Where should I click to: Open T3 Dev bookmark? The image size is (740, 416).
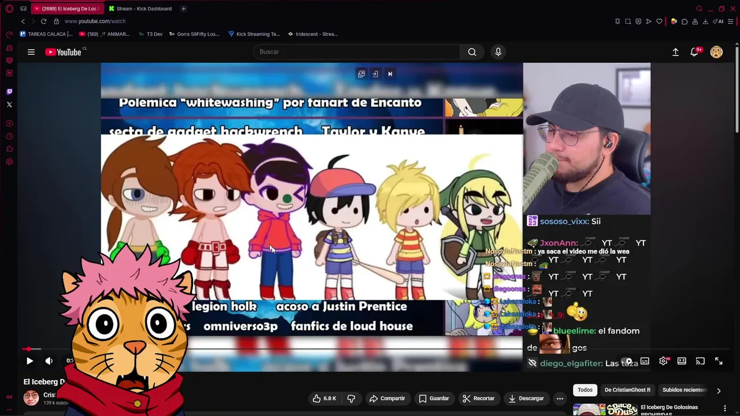[150, 34]
